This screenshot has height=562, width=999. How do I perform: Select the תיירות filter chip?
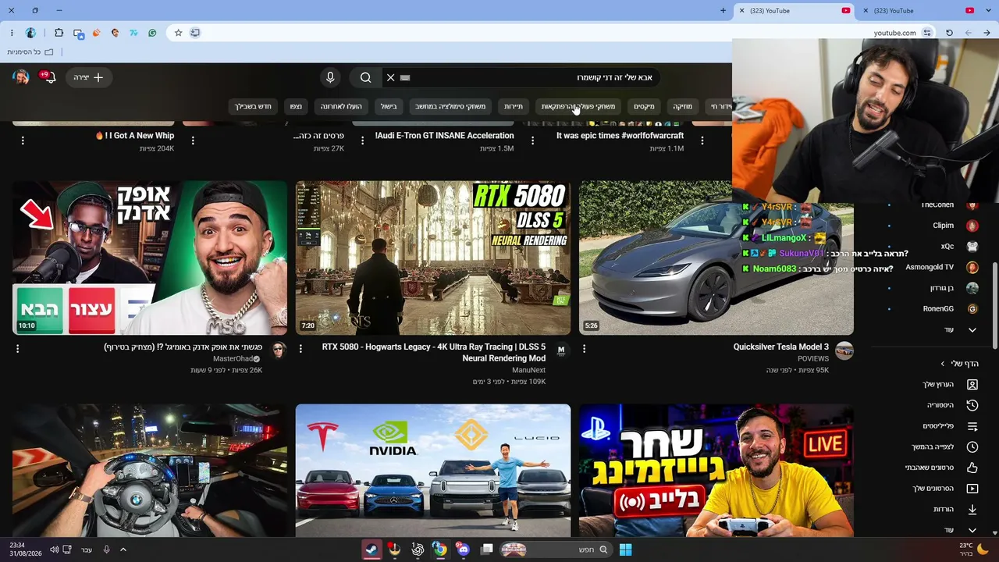click(514, 106)
